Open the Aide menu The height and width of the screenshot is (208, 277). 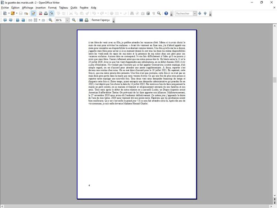click(x=93, y=8)
